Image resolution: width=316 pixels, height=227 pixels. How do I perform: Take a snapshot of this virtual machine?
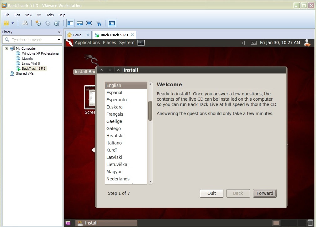tap(38, 23)
